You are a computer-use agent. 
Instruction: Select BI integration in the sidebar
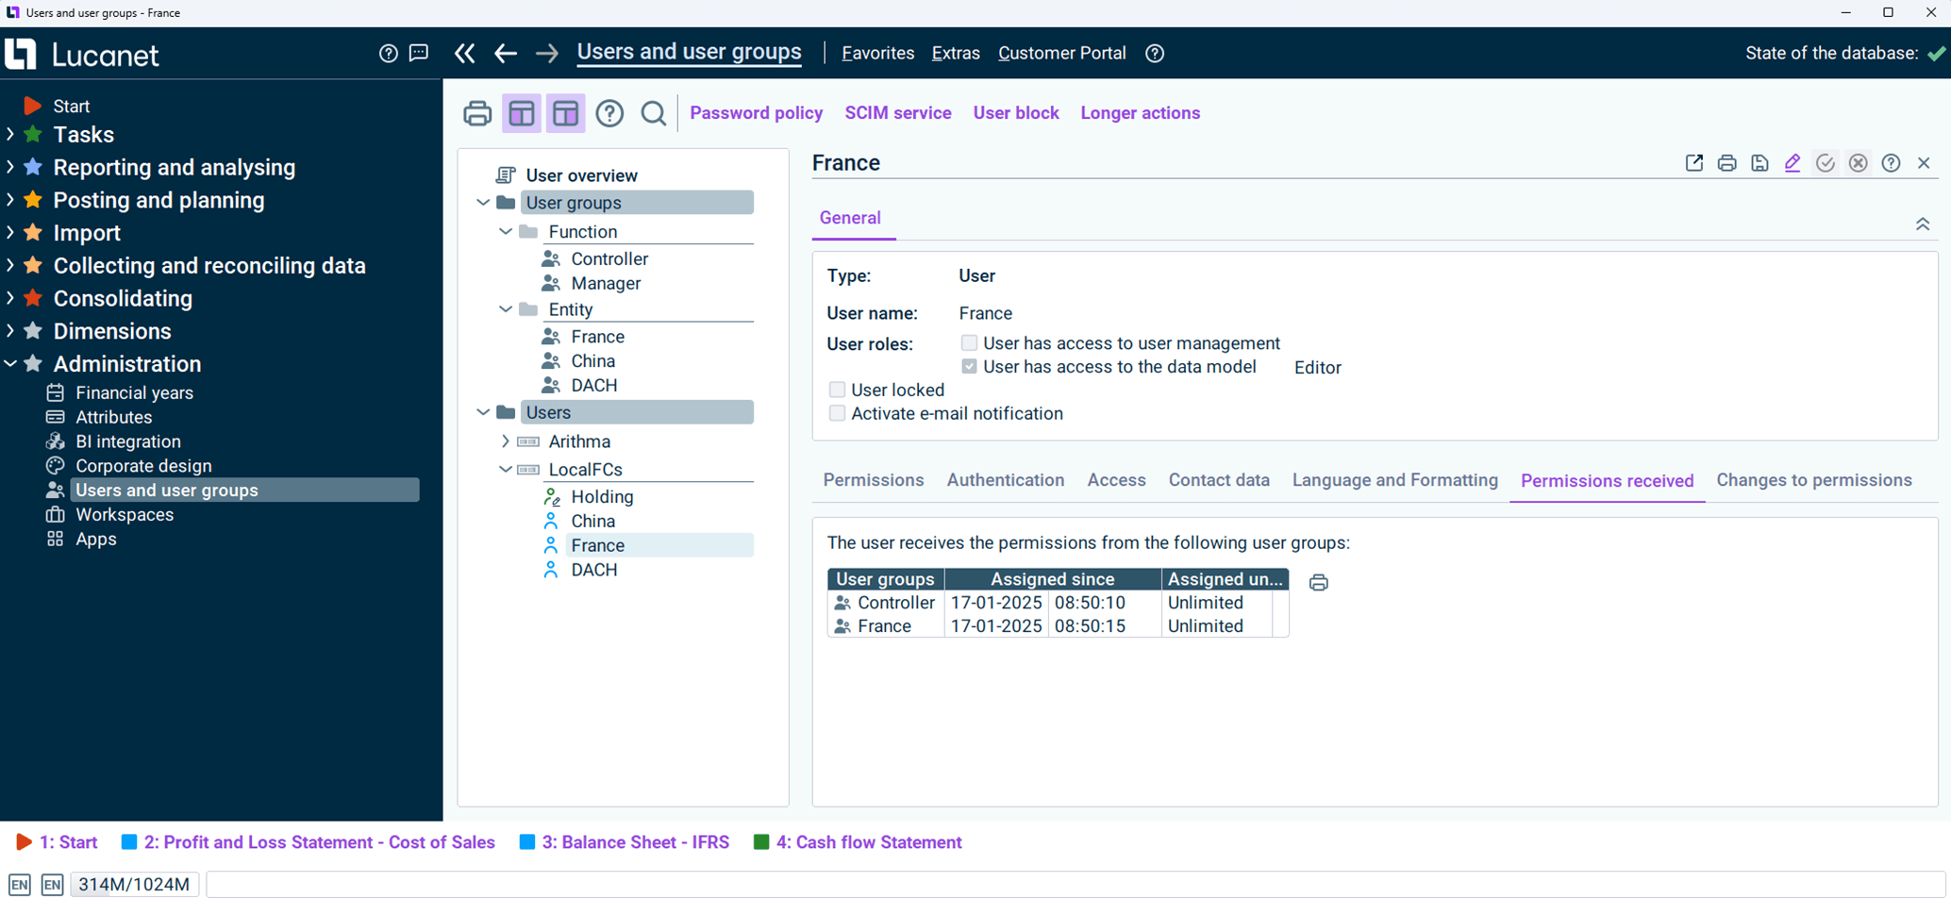128,441
